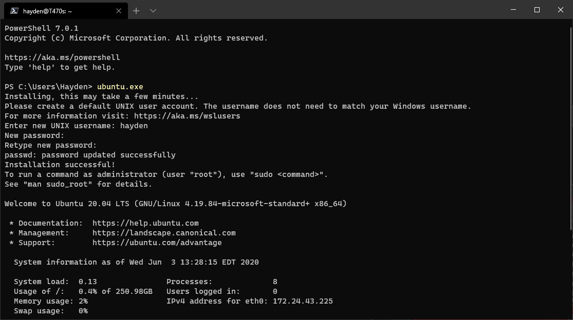Click the 'Retype new password:' line
Viewport: 573px width, 320px height.
[50, 145]
